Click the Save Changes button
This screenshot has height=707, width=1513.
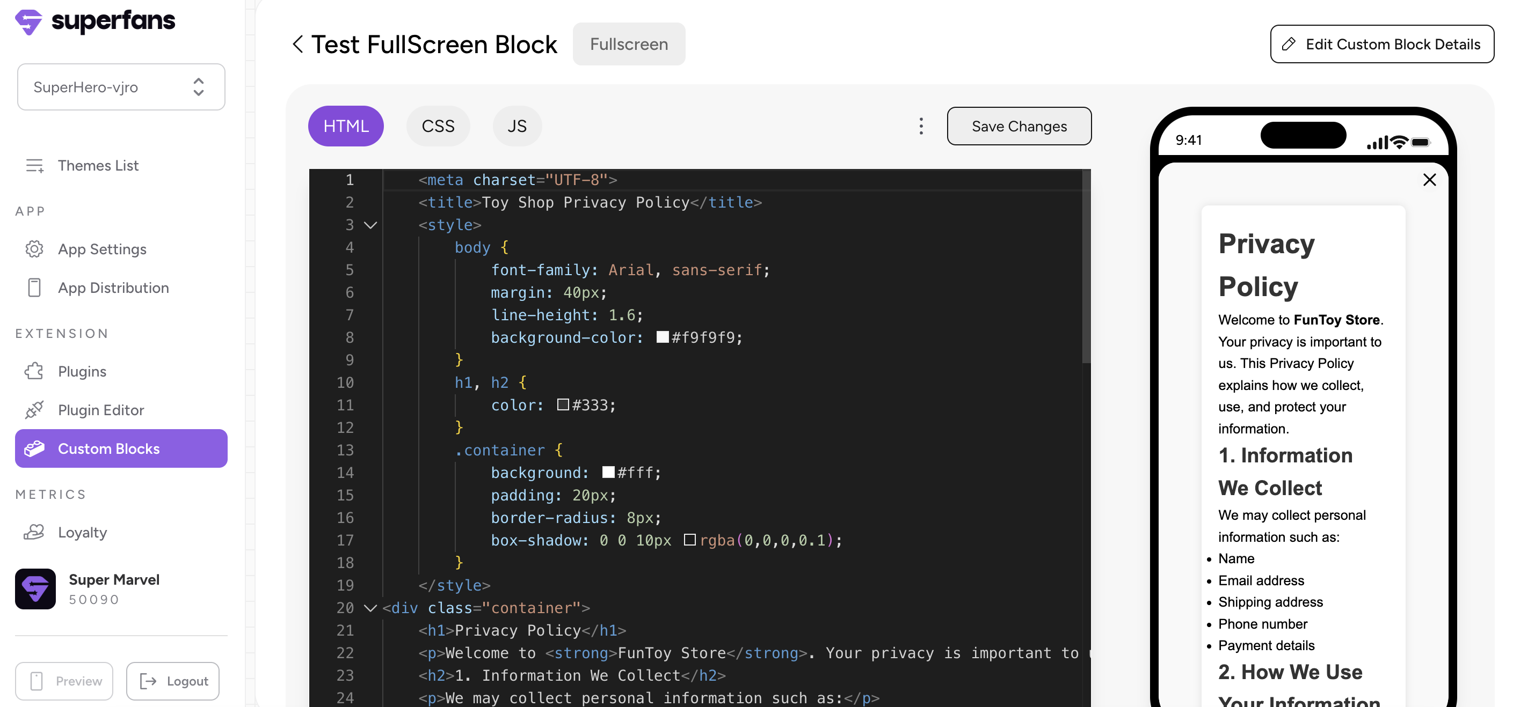point(1019,126)
